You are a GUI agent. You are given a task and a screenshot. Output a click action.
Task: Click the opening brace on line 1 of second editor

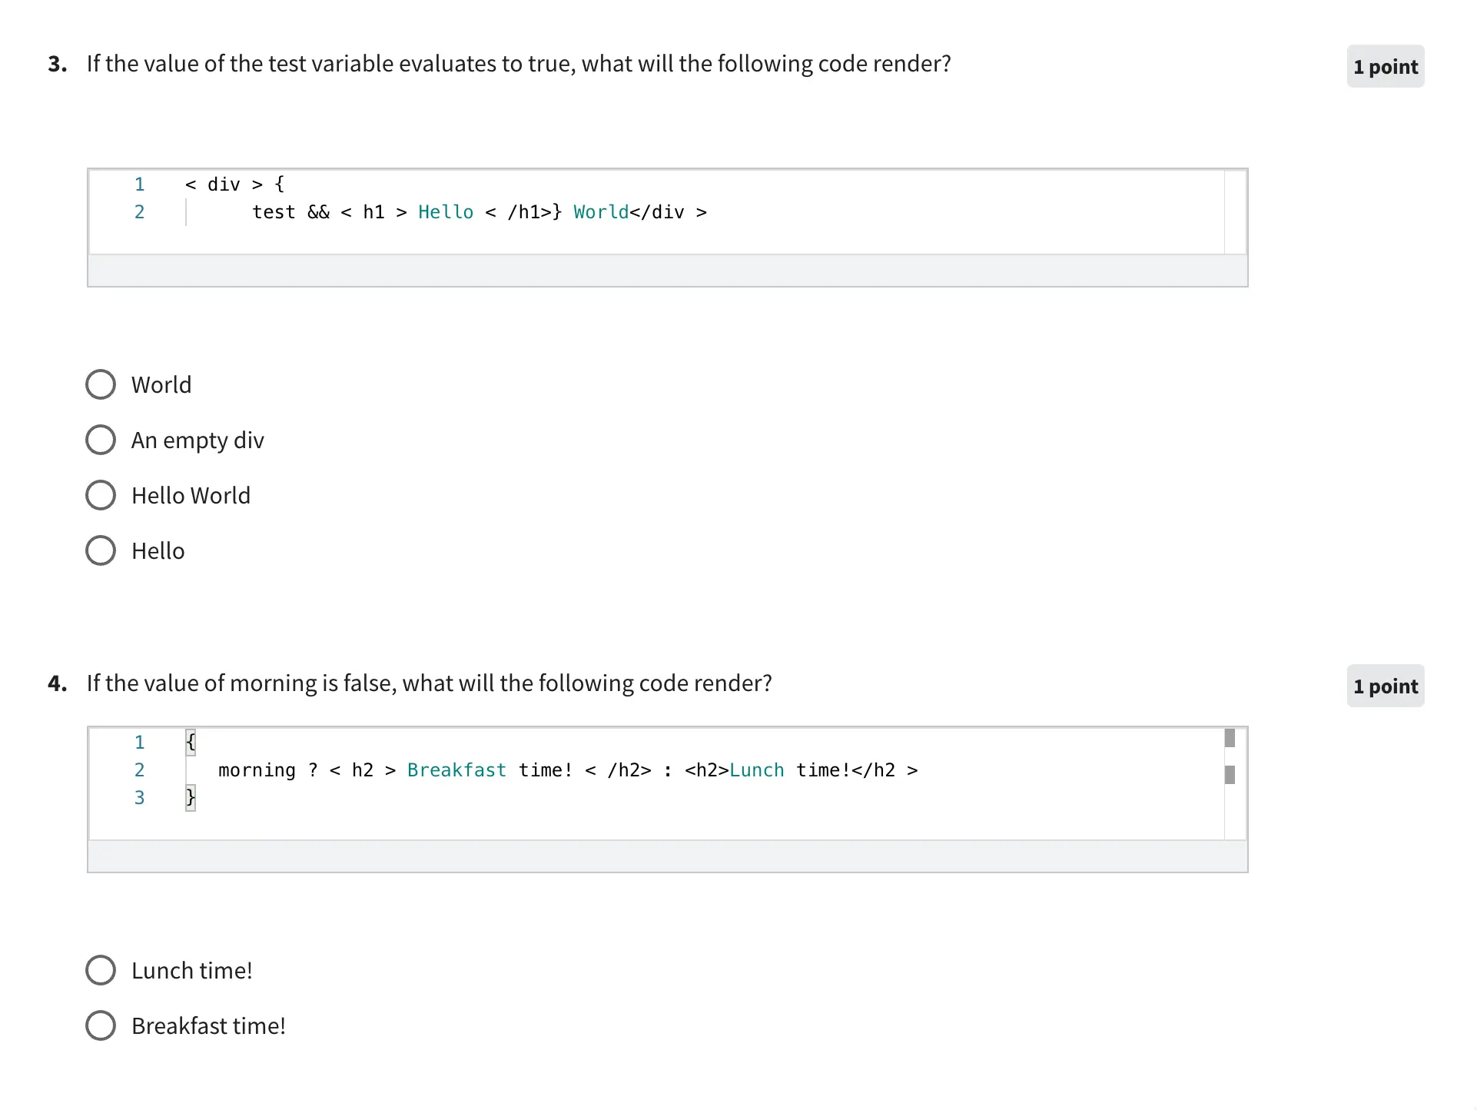[x=191, y=743]
